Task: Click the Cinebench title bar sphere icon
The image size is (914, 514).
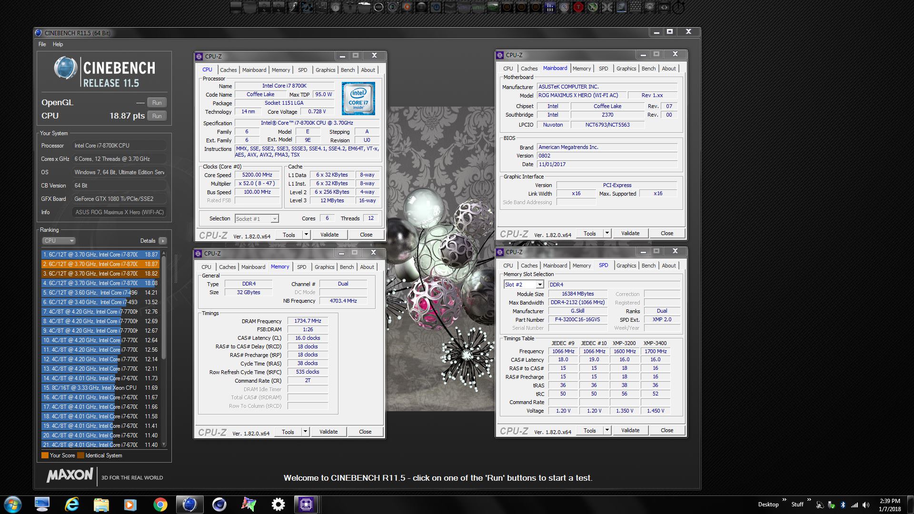Action: (x=39, y=33)
